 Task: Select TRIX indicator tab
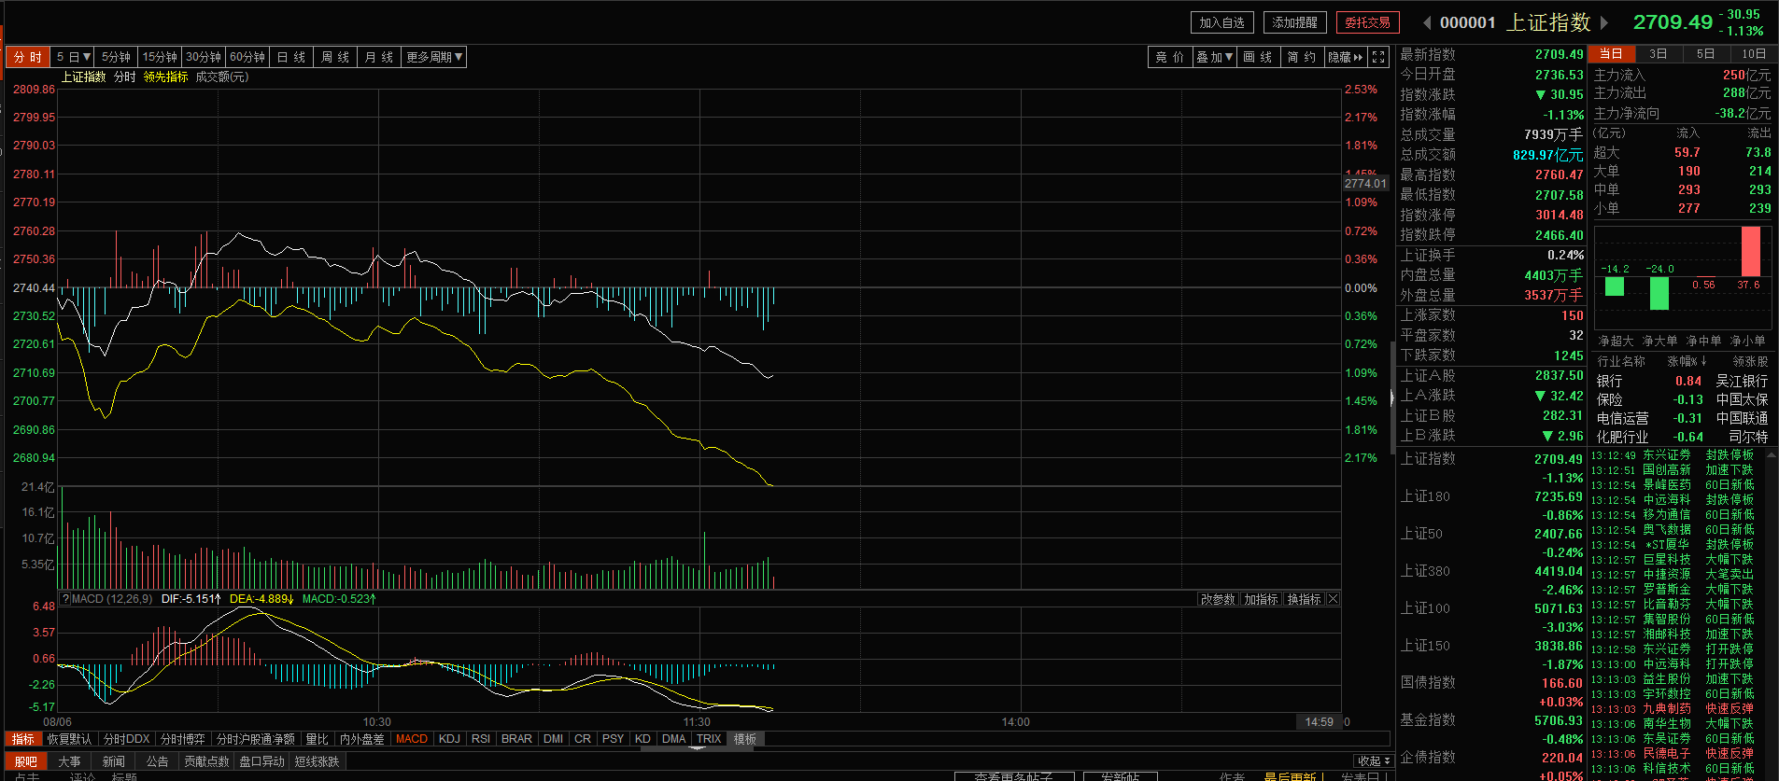[709, 739]
